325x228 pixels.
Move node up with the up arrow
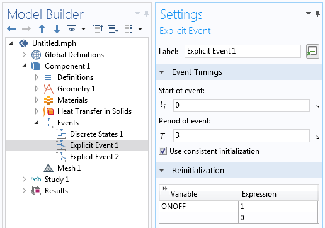point(42,29)
